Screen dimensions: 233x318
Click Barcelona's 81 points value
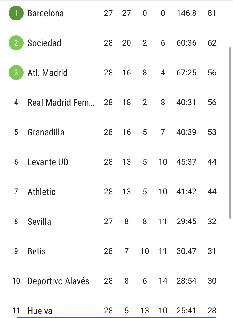[x=212, y=13]
